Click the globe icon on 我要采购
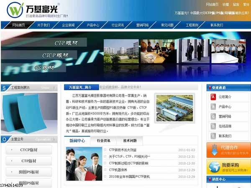 214,167
